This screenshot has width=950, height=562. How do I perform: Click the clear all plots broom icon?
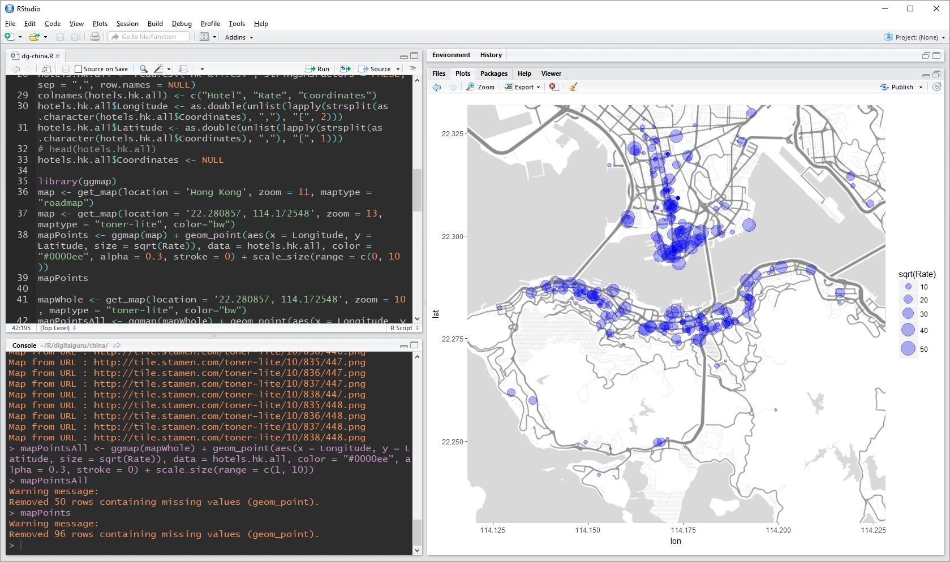pos(573,87)
